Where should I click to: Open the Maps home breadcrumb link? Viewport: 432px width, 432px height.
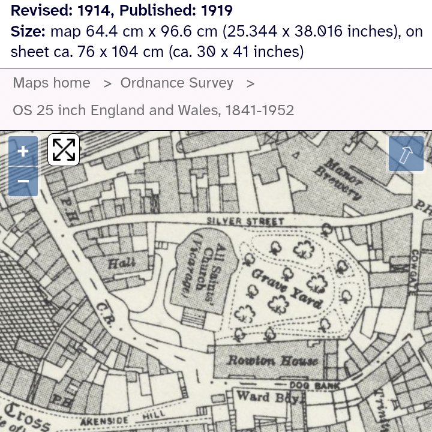click(52, 83)
